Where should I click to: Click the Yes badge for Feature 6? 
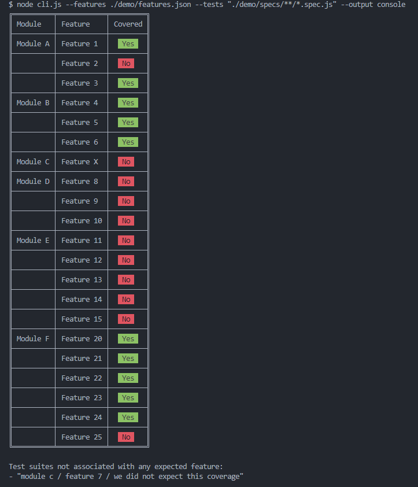click(x=128, y=142)
